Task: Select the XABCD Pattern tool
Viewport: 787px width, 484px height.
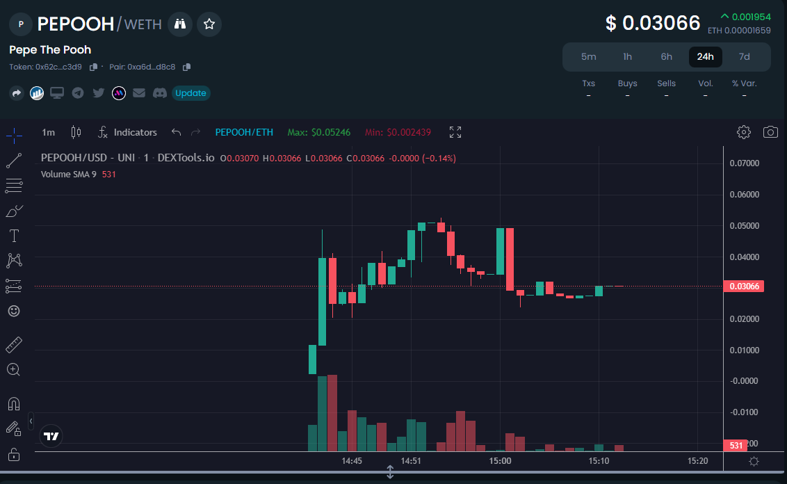Action: click(x=13, y=261)
